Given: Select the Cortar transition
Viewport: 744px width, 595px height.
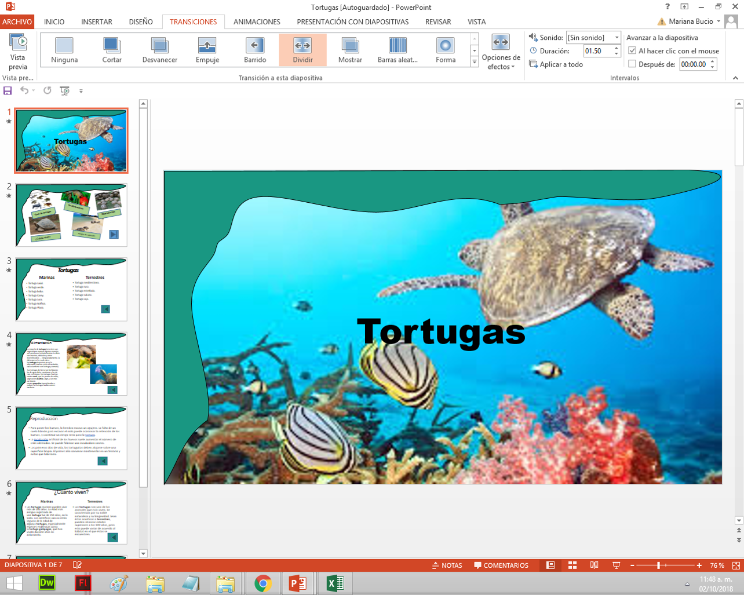Looking at the screenshot, I should (x=111, y=49).
